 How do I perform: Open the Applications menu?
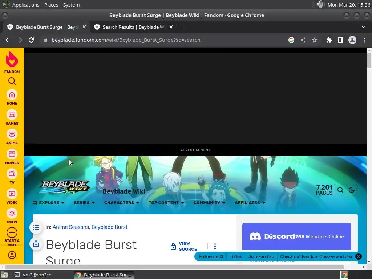click(x=26, y=5)
